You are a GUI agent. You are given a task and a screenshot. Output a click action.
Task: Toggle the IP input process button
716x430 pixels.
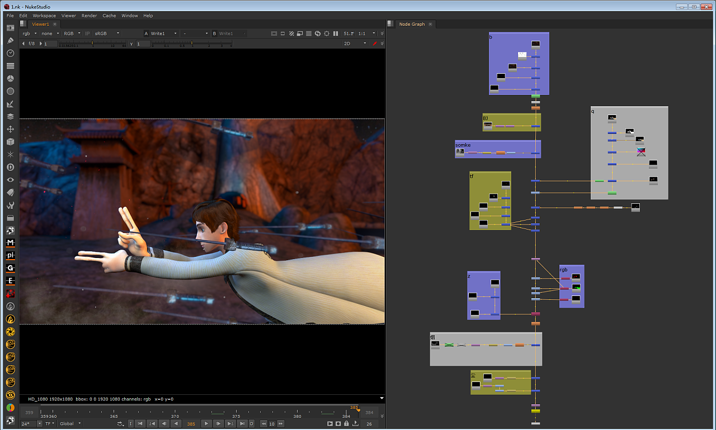pos(87,34)
